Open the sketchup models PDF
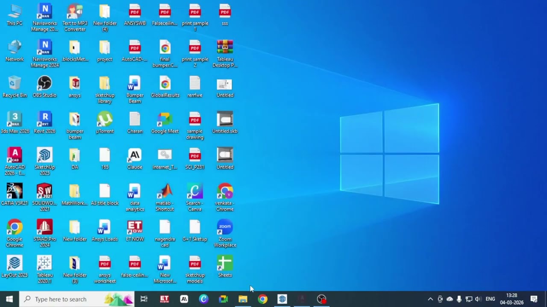Viewport: 547px width, 307px height. [195, 269]
